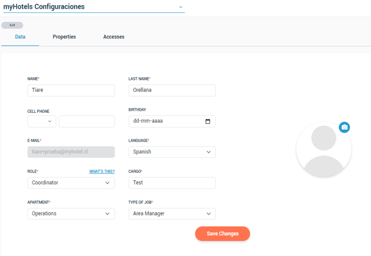Screen dimensions: 371x256
Task: Expand the myHotels Configuraciones dropdown arrow
Action: (x=181, y=7)
